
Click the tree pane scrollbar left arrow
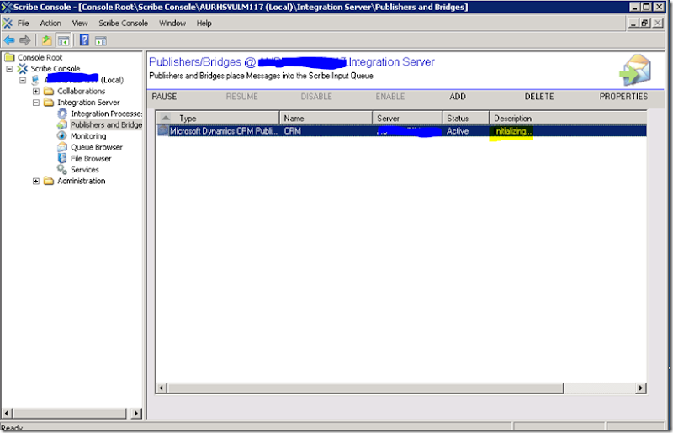point(7,414)
